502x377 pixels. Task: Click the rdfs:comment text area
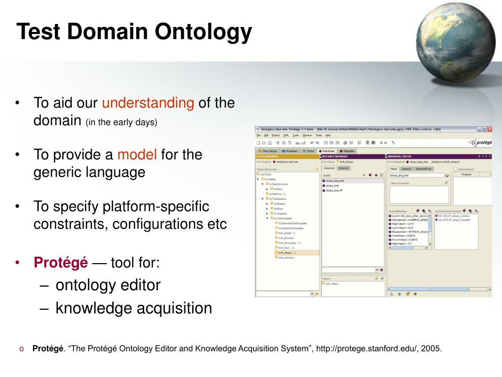420,194
